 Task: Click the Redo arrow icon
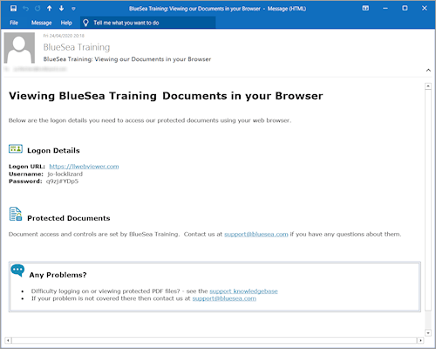[37, 9]
